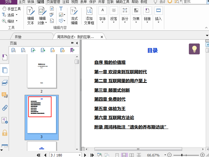Switch to the Convert (转换) tab
The height and width of the screenshot is (157, 209).
point(31,2)
